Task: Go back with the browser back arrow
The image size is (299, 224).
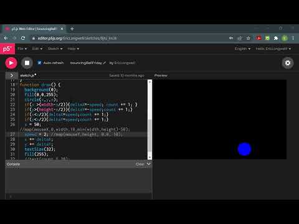Action: pyautogui.click(x=6, y=38)
